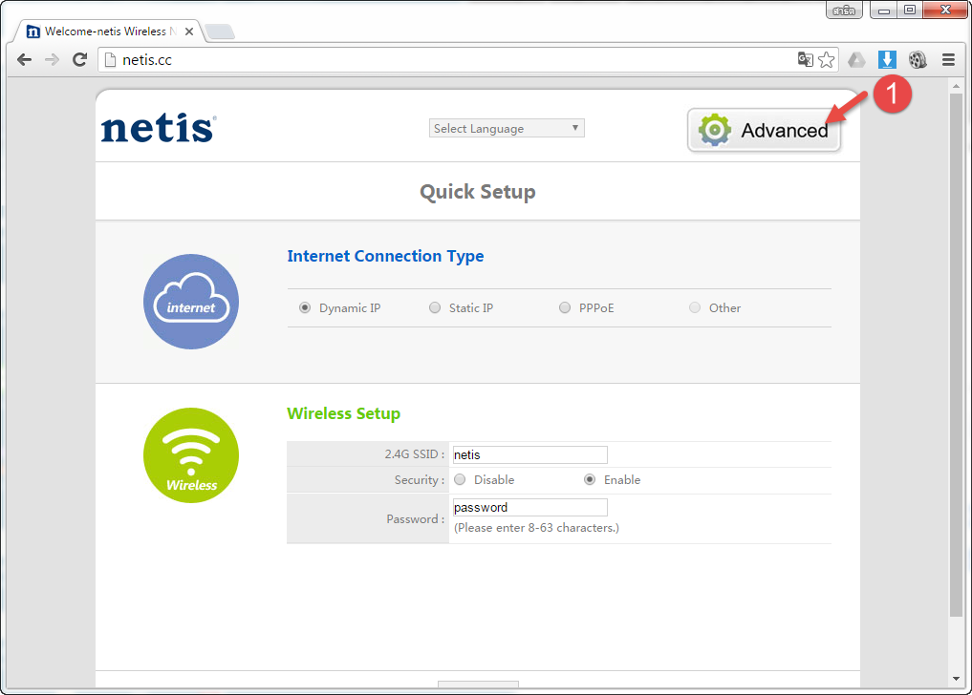972x695 pixels.
Task: Bookmark this page with the star icon
Action: click(x=827, y=59)
